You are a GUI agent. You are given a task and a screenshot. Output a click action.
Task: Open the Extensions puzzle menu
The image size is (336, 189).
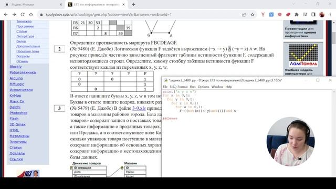[x=297, y=15]
